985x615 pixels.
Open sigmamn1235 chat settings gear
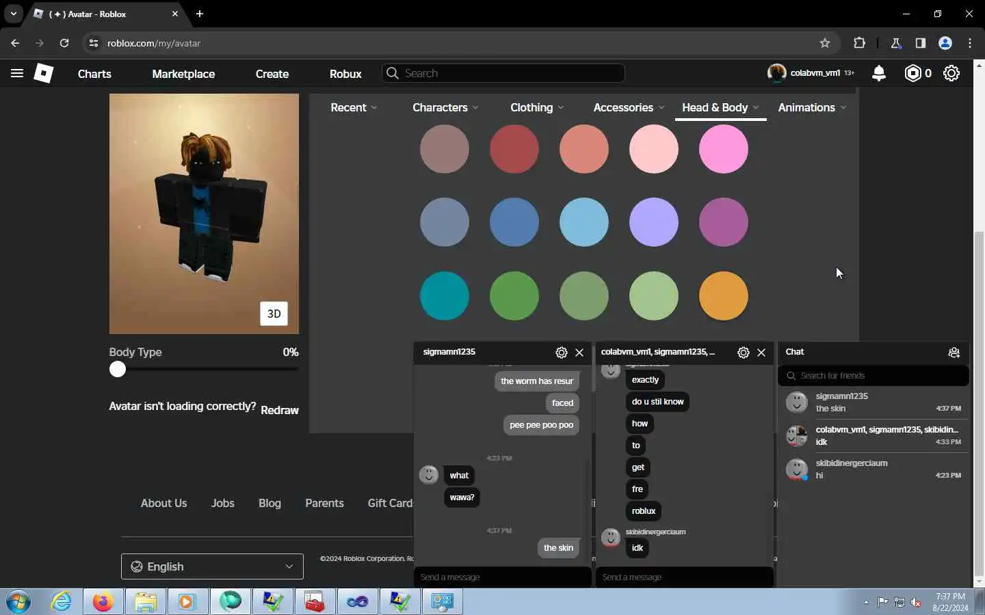562,353
